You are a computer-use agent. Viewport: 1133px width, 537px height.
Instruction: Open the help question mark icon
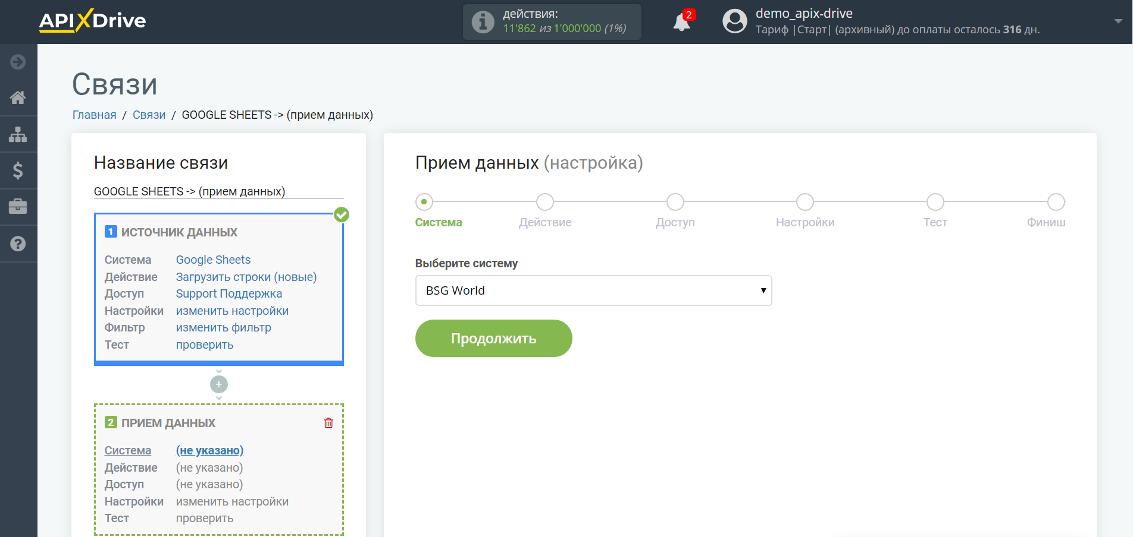[18, 244]
